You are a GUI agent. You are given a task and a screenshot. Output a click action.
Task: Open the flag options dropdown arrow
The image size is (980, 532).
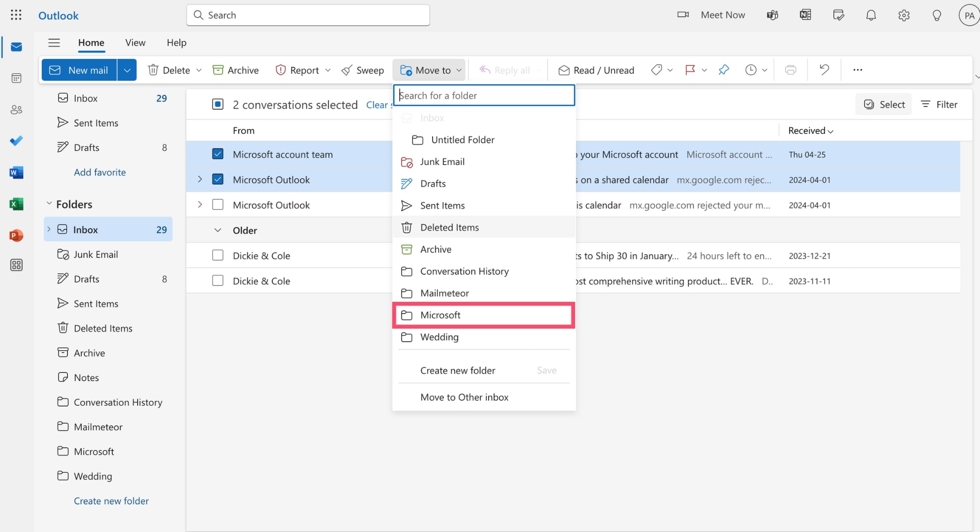(704, 70)
